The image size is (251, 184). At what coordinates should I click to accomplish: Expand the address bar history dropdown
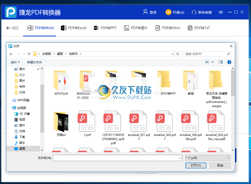(173, 54)
